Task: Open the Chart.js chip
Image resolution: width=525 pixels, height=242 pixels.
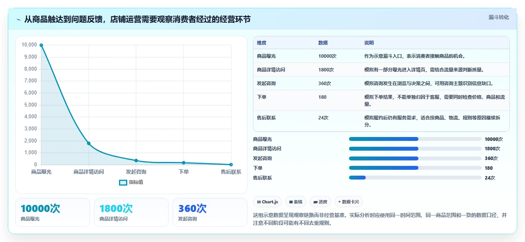Action: pos(267,202)
